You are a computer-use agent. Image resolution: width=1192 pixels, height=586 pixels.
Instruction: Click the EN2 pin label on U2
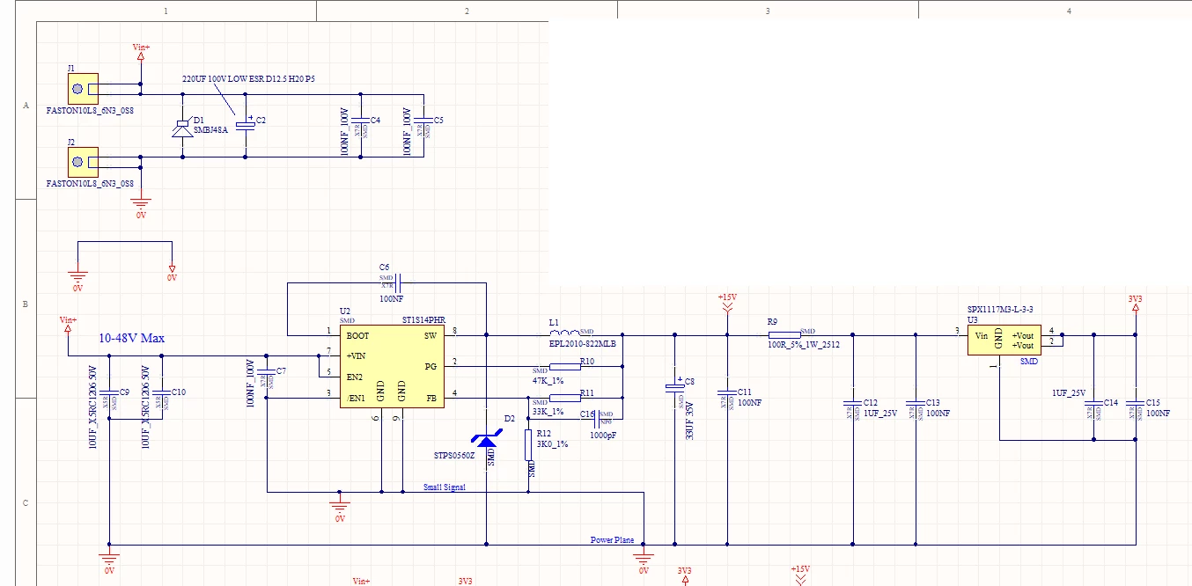(355, 377)
